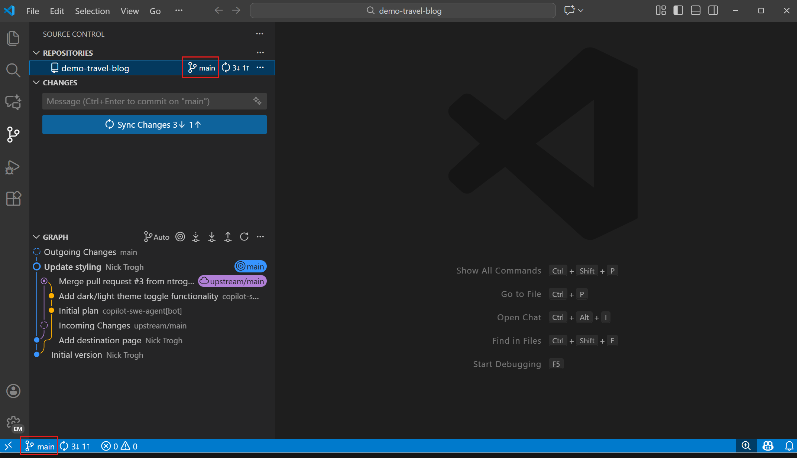Fetch commits using the Graph toolbar fetch icon
Screen dimensions: 797x458
[196, 237]
